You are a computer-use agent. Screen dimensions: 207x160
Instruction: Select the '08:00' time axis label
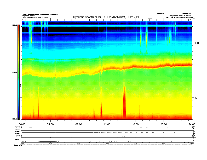click(79, 124)
